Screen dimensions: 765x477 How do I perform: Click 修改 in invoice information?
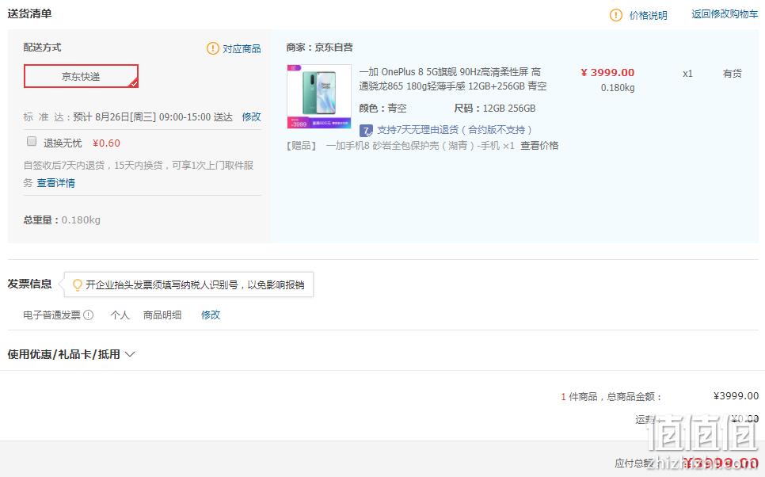pos(211,315)
